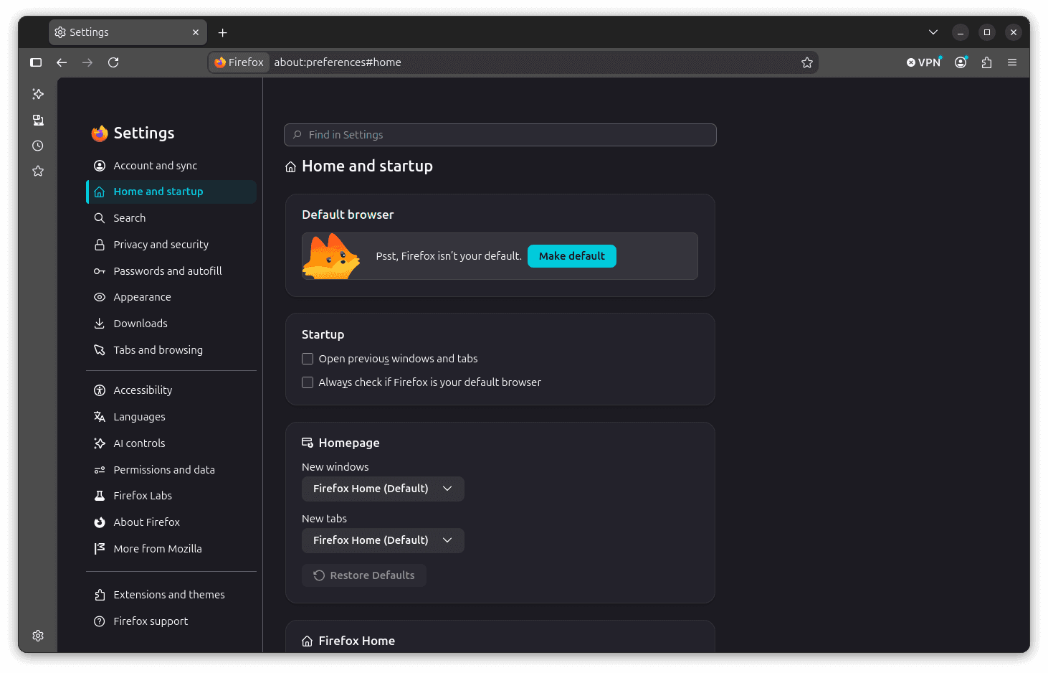Open the Firefox account menu
Screen dimensions: 1048x673
(961, 62)
